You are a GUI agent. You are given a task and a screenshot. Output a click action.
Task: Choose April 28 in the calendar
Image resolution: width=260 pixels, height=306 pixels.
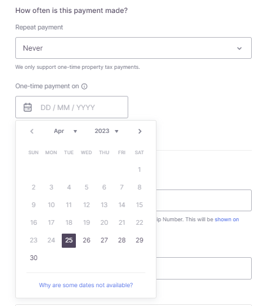122,240
